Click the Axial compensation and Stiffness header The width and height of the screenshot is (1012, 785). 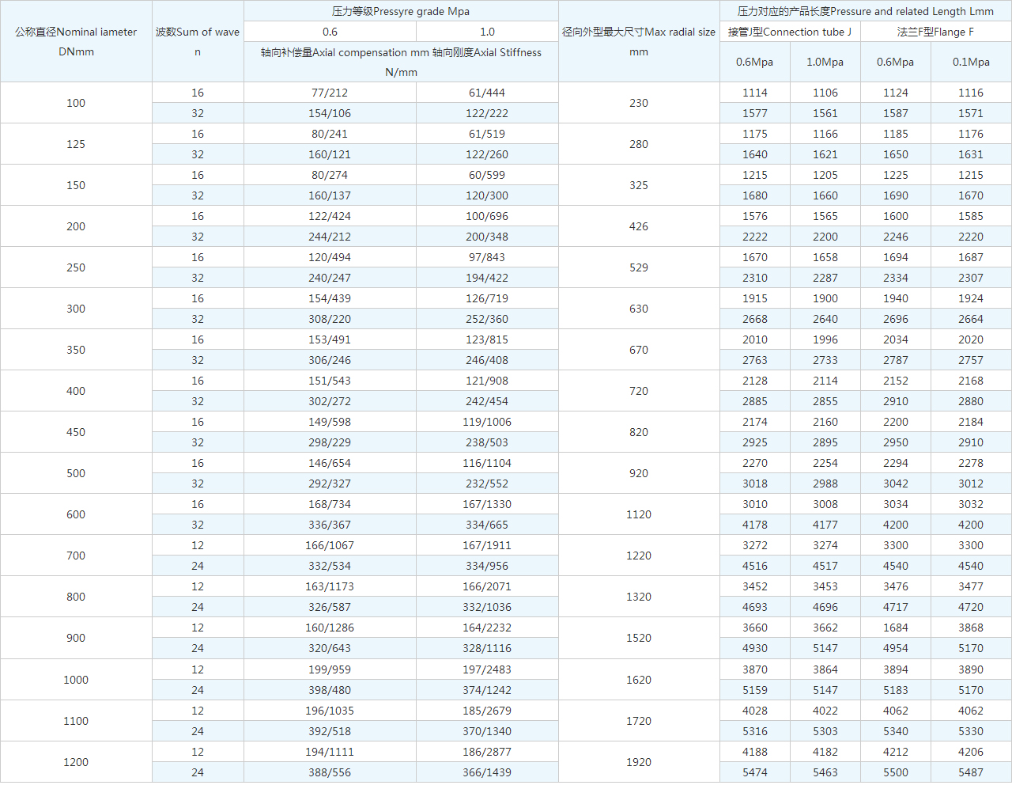pos(401,62)
